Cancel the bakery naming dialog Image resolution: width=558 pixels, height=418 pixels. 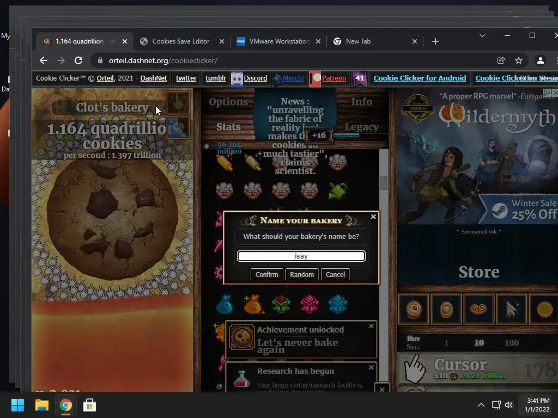click(335, 274)
